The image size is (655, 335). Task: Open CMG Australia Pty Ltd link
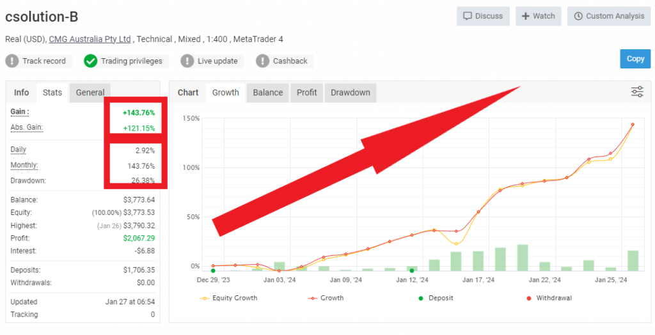[x=90, y=39]
